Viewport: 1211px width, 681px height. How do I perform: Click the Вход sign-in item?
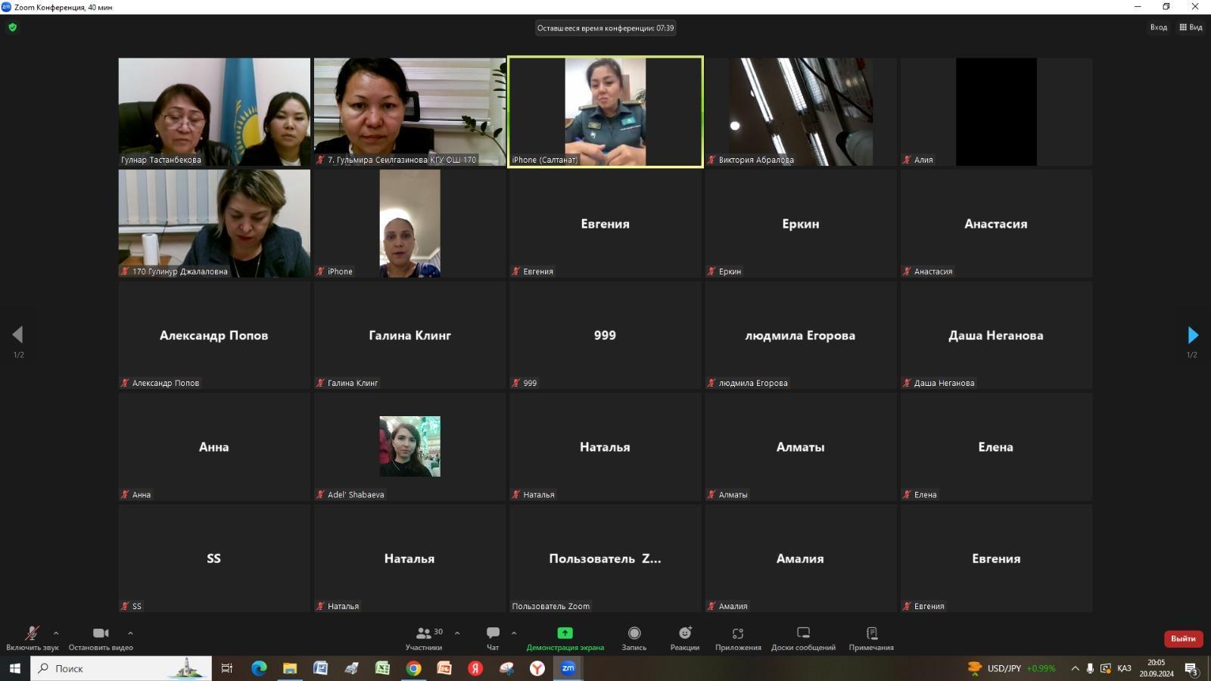point(1158,27)
